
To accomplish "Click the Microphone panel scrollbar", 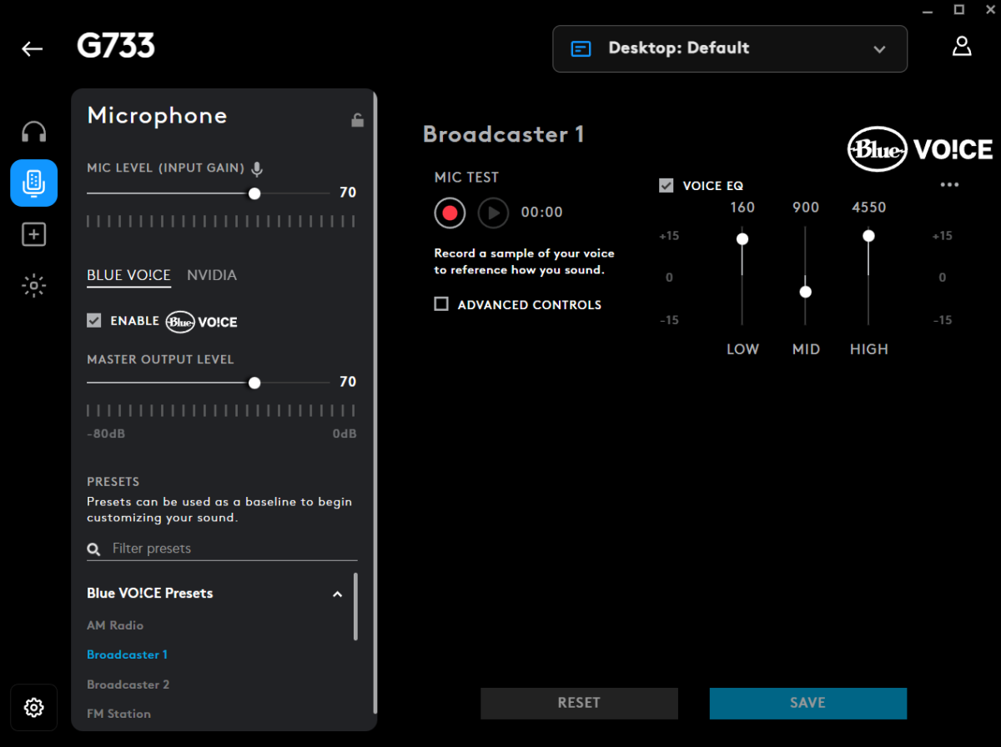I will click(x=375, y=403).
